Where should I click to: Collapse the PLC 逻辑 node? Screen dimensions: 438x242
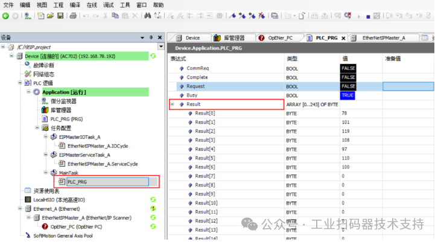click(x=20, y=83)
